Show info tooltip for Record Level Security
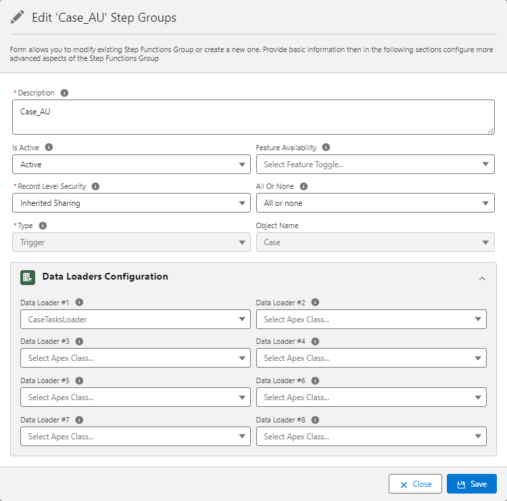This screenshot has height=501, width=507. tap(95, 186)
